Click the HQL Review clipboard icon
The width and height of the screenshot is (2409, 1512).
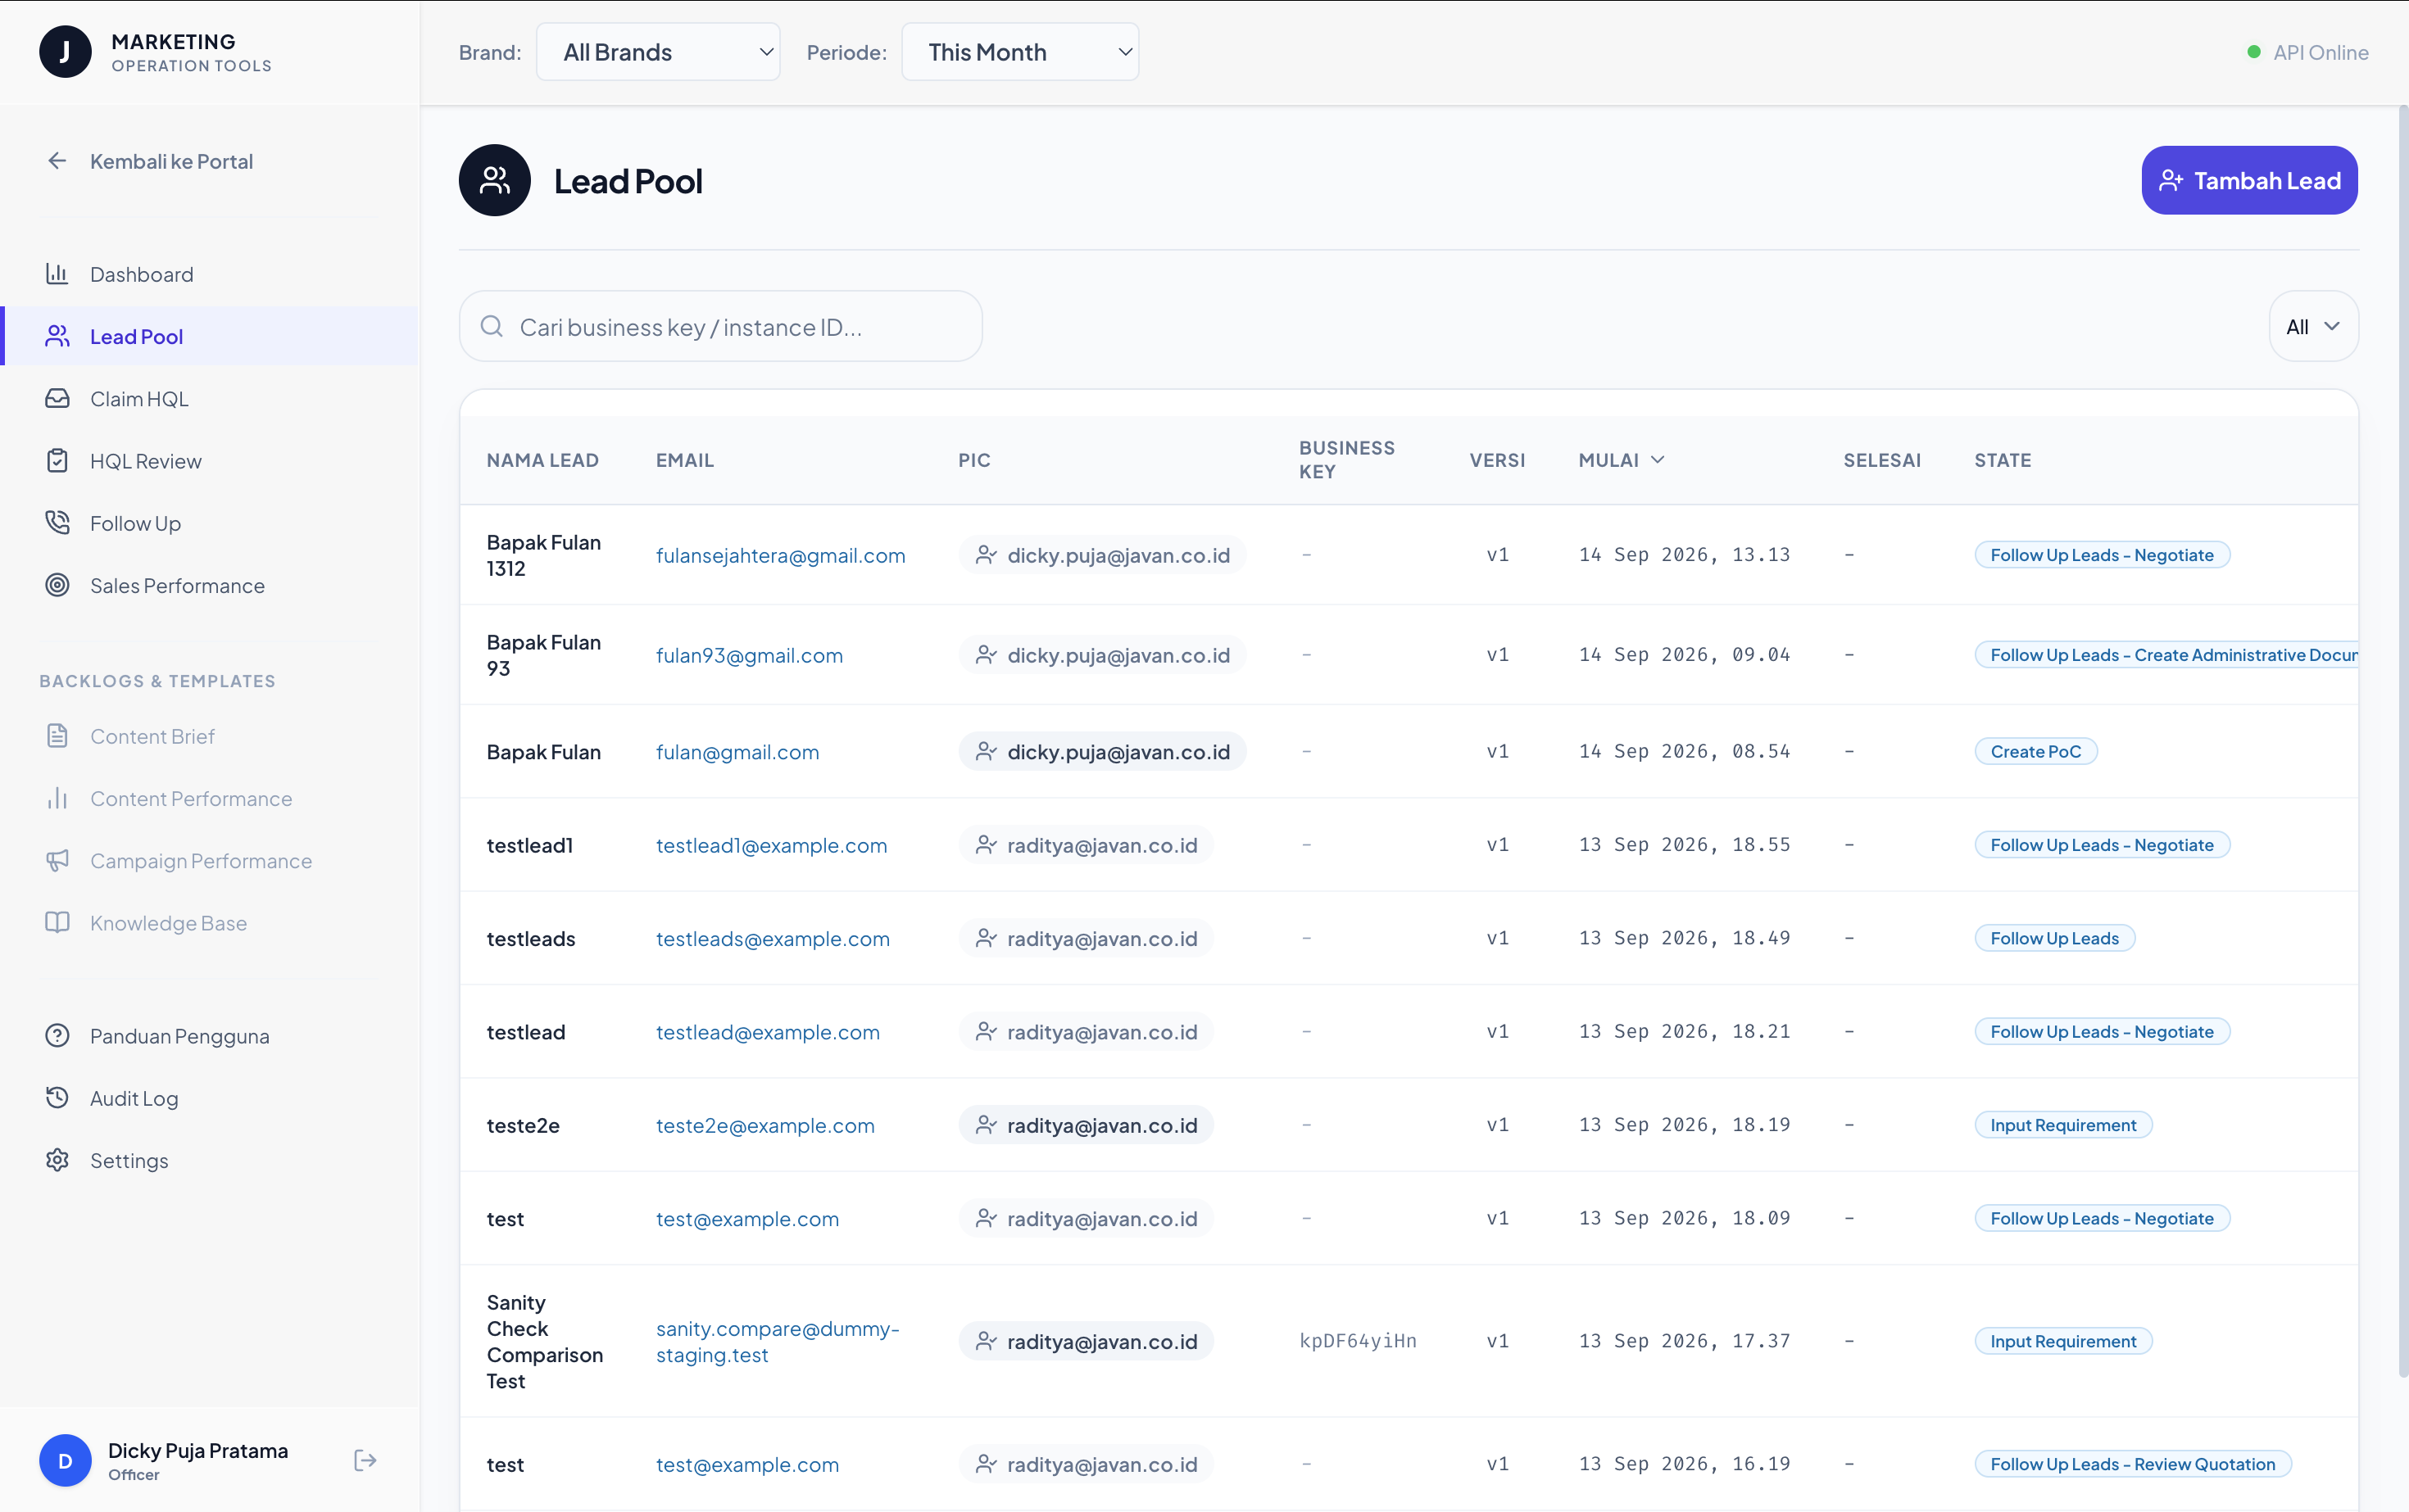57,460
